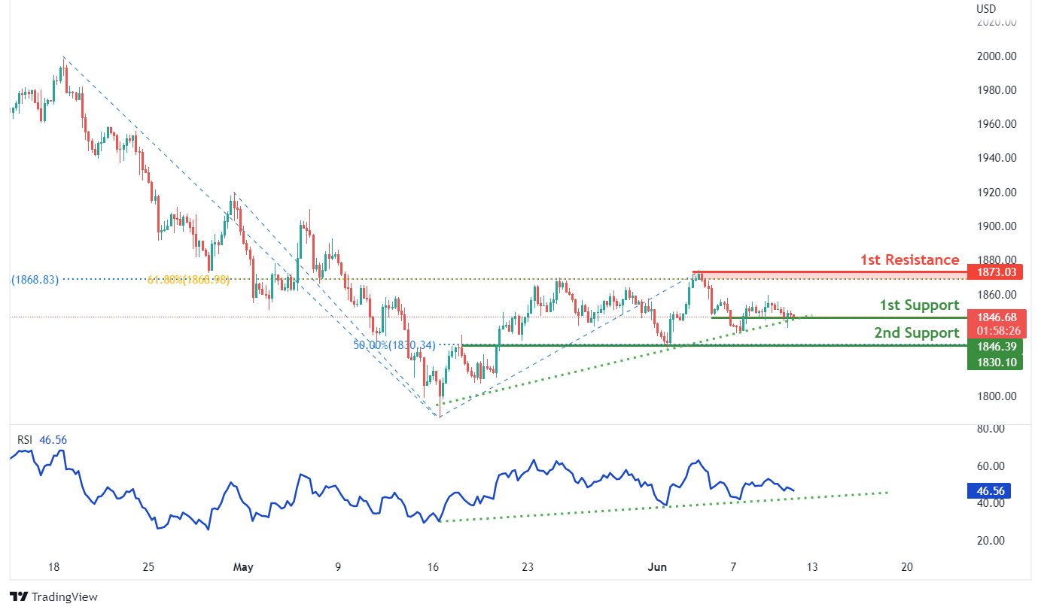The height and width of the screenshot is (613, 1041).
Task: Click the 1900.00 price axis label
Action: (996, 226)
